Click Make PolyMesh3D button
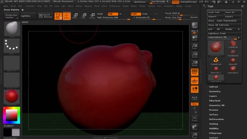Viewport: 247px width, 139px height. tap(228, 21)
